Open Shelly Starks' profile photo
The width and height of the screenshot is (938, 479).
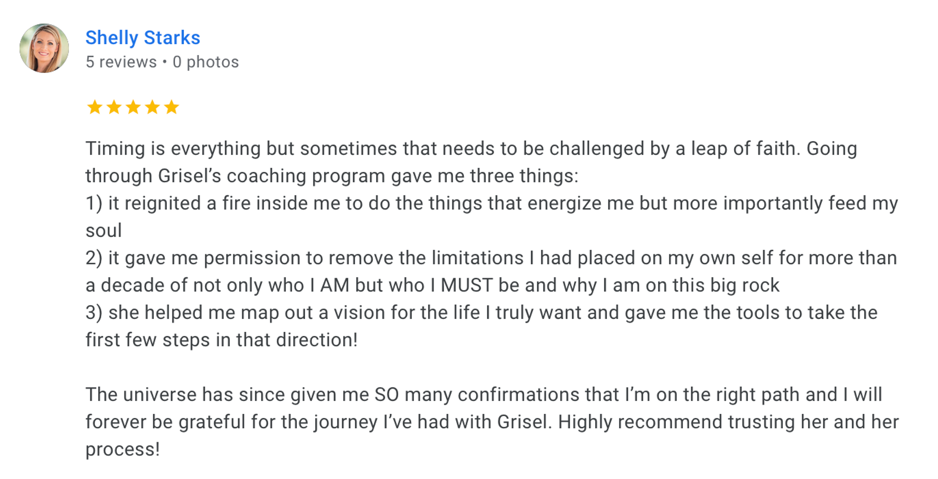click(44, 48)
